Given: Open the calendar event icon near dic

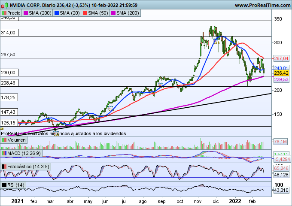Looking at the screenshot, I should (x=216, y=41).
